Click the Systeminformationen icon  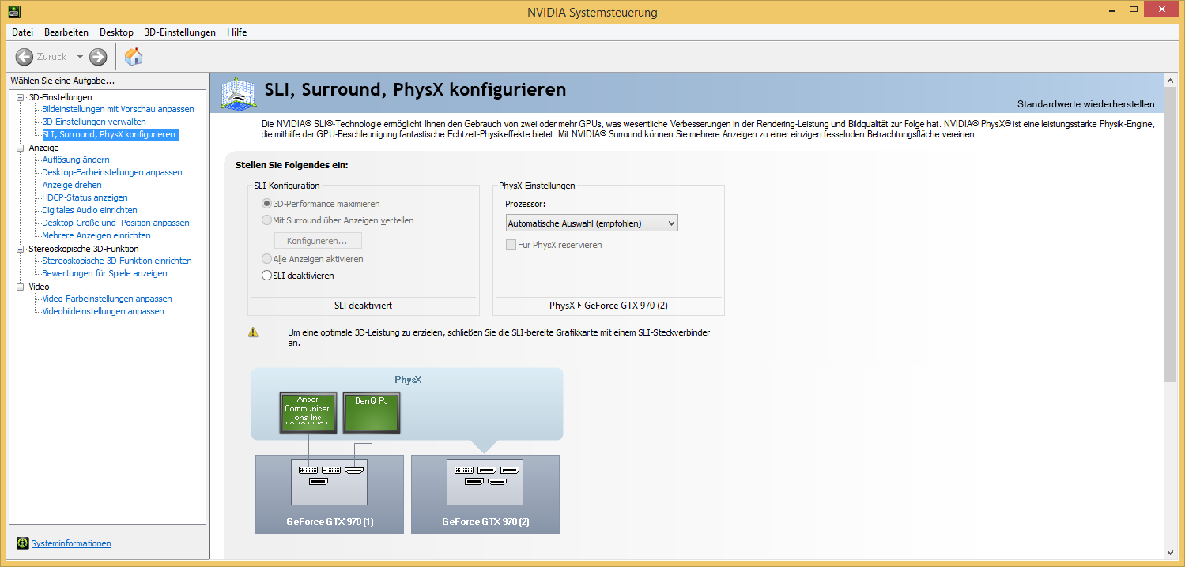click(22, 543)
